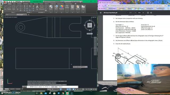The image size is (170, 95).
Task: Toggle annotation visibility in status bar
Action: [x=74, y=89]
